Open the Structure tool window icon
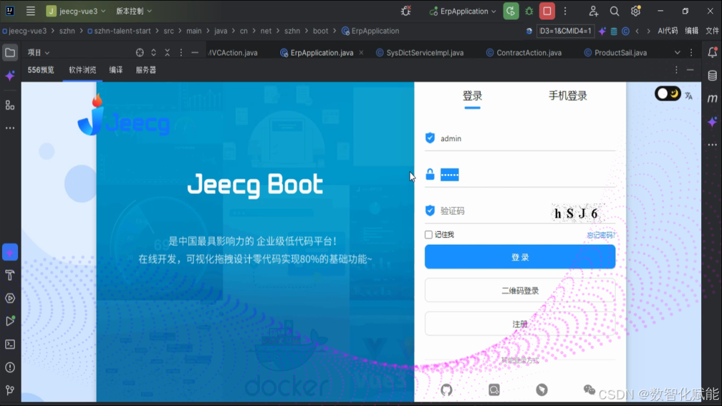Viewport: 722px width, 406px height. click(x=9, y=106)
